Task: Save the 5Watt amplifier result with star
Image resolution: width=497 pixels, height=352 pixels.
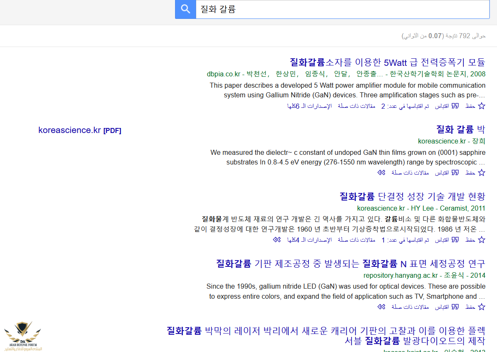Action: [481, 106]
